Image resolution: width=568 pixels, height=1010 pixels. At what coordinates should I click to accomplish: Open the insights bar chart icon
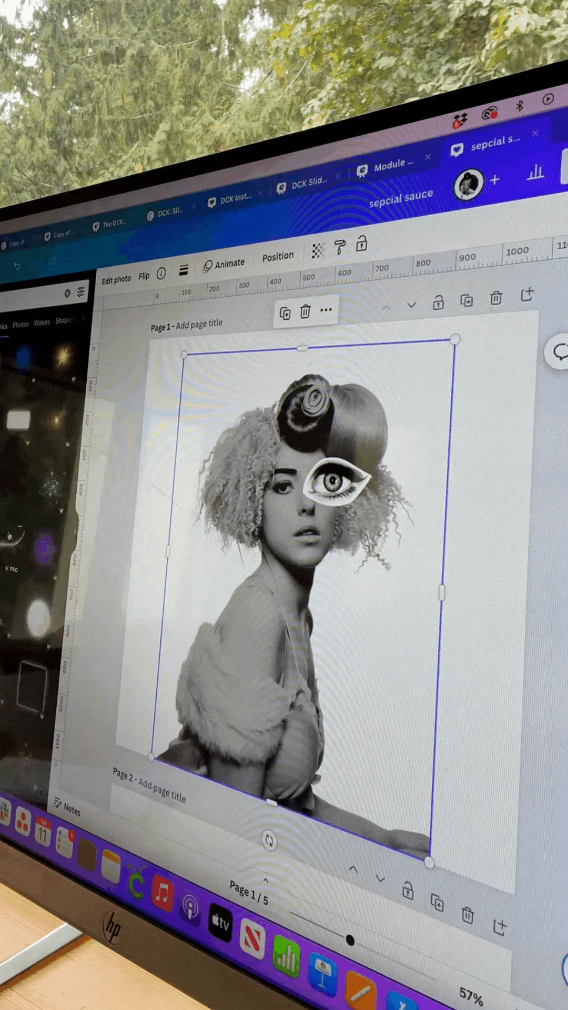(535, 171)
